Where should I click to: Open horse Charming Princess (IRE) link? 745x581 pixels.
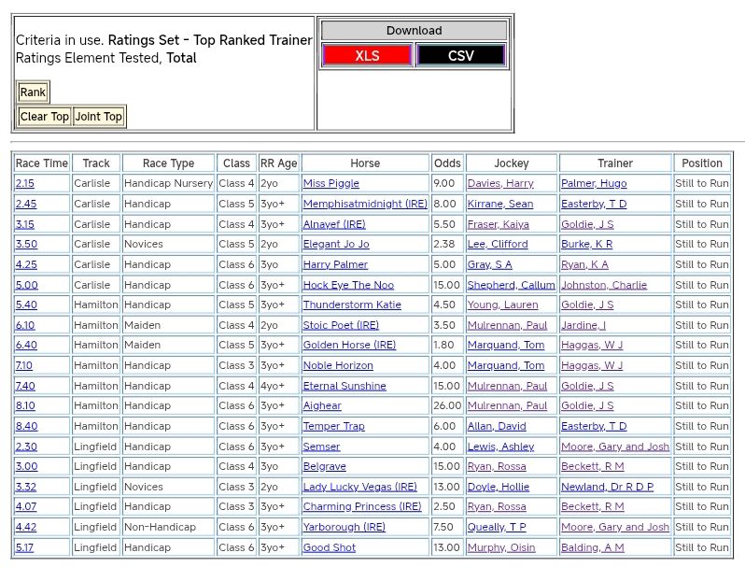coord(361,507)
